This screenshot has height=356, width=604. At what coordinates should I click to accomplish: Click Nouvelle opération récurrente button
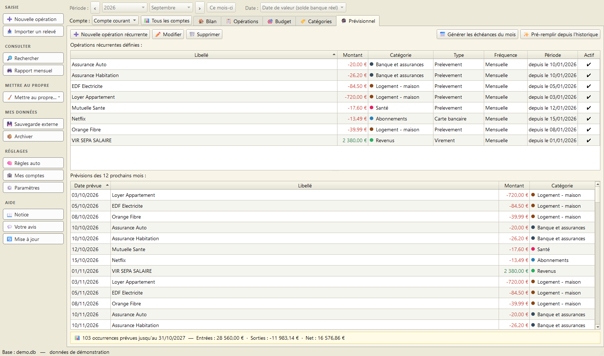(x=110, y=34)
